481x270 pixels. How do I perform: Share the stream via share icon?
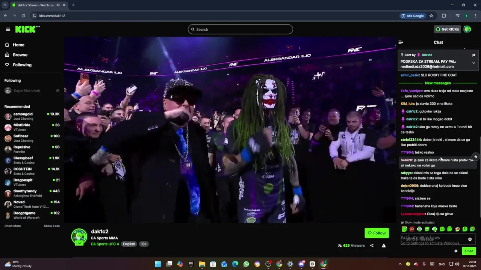click(372, 246)
